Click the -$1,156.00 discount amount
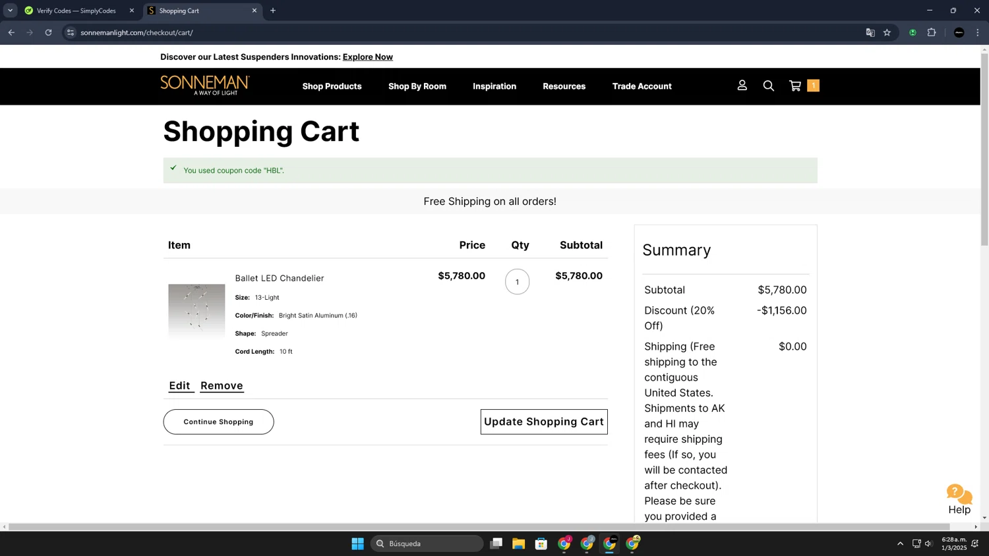 782,310
